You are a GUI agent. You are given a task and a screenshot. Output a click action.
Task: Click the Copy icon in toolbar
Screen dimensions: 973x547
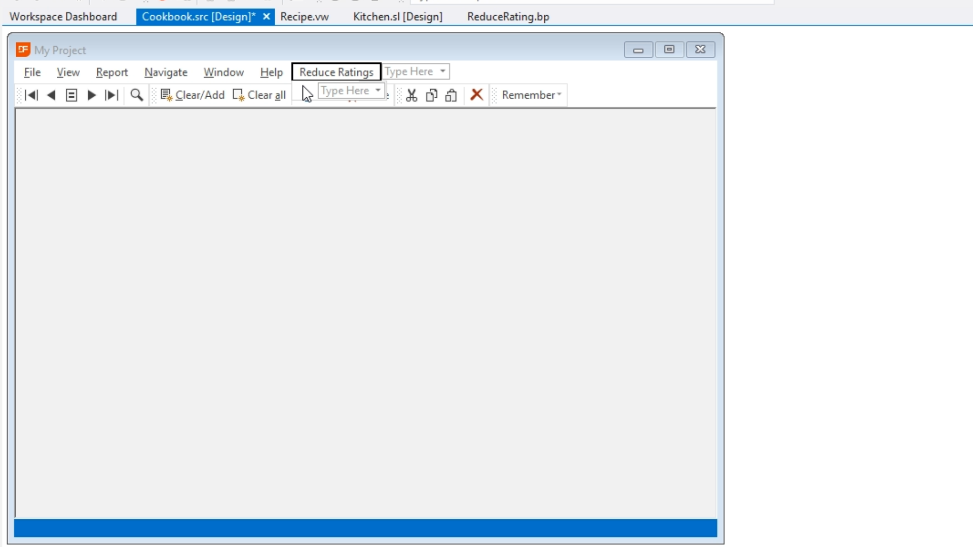(431, 95)
